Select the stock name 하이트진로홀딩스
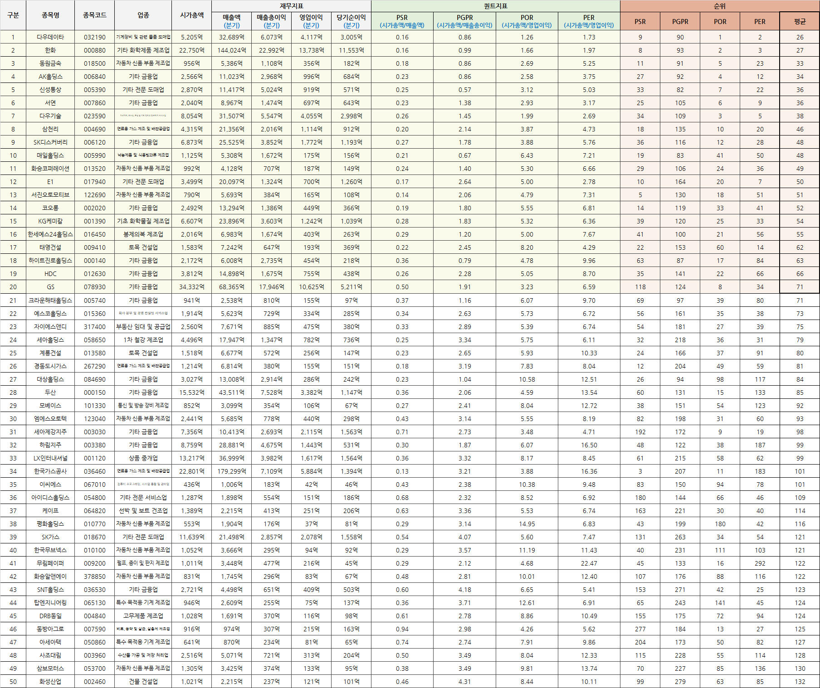This screenshot has height=688, width=820. coord(50,261)
